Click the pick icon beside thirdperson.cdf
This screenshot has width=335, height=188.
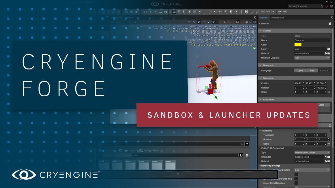(326, 157)
